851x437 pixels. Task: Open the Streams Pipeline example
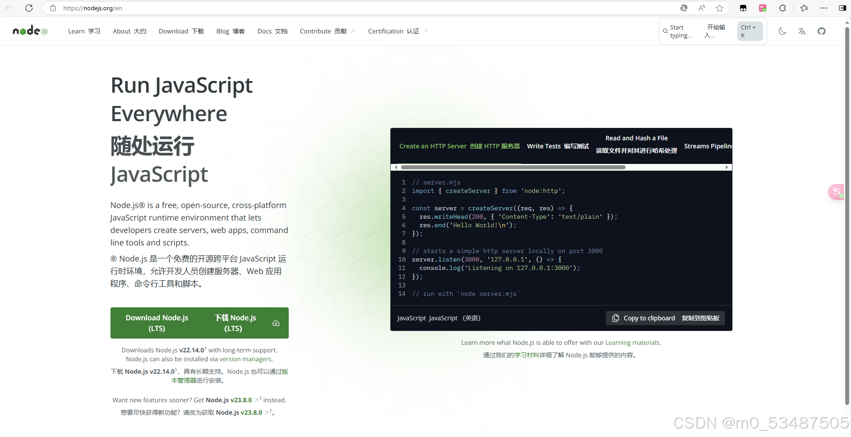pyautogui.click(x=708, y=146)
